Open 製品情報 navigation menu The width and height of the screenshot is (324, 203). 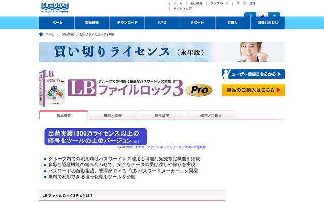coord(92,23)
